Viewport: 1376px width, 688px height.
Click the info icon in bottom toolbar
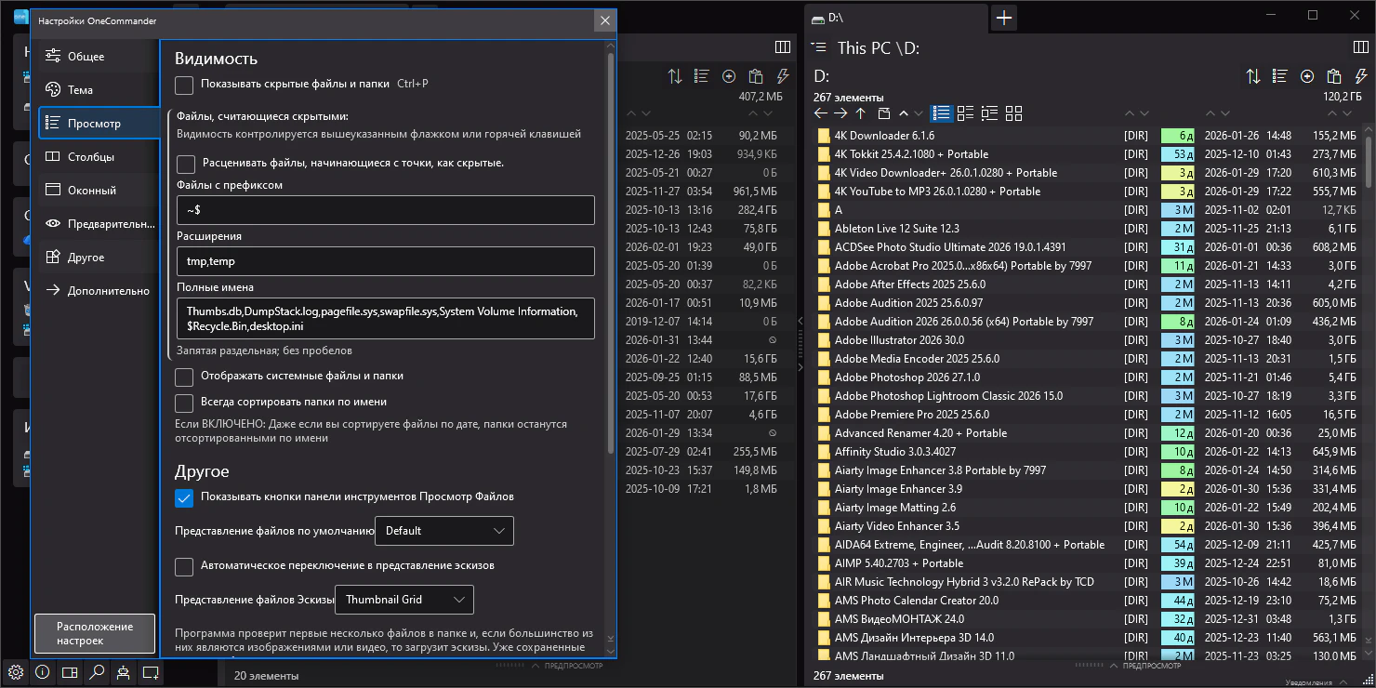pos(43,672)
